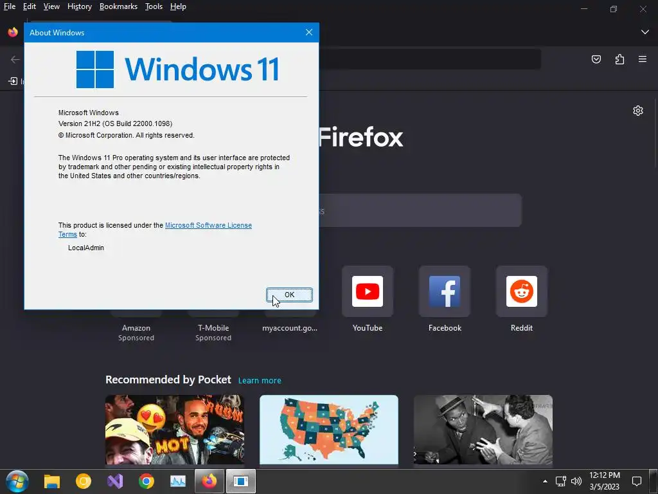Click the Firefox logo tab icon
Viewport: 658px width, 494px height.
pyautogui.click(x=13, y=32)
